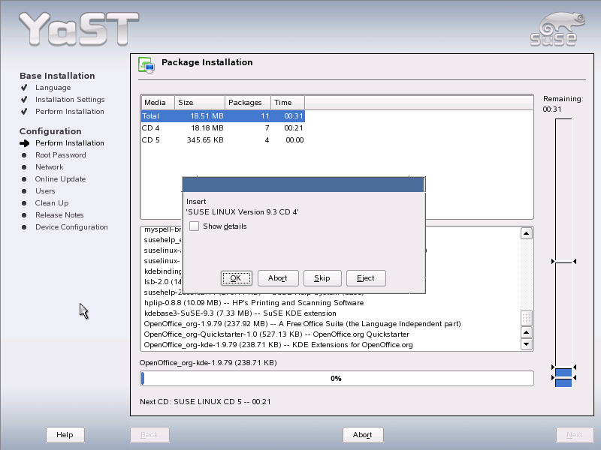Click Abort in the Insert CD dialog
This screenshot has width=601, height=450.
click(x=278, y=278)
